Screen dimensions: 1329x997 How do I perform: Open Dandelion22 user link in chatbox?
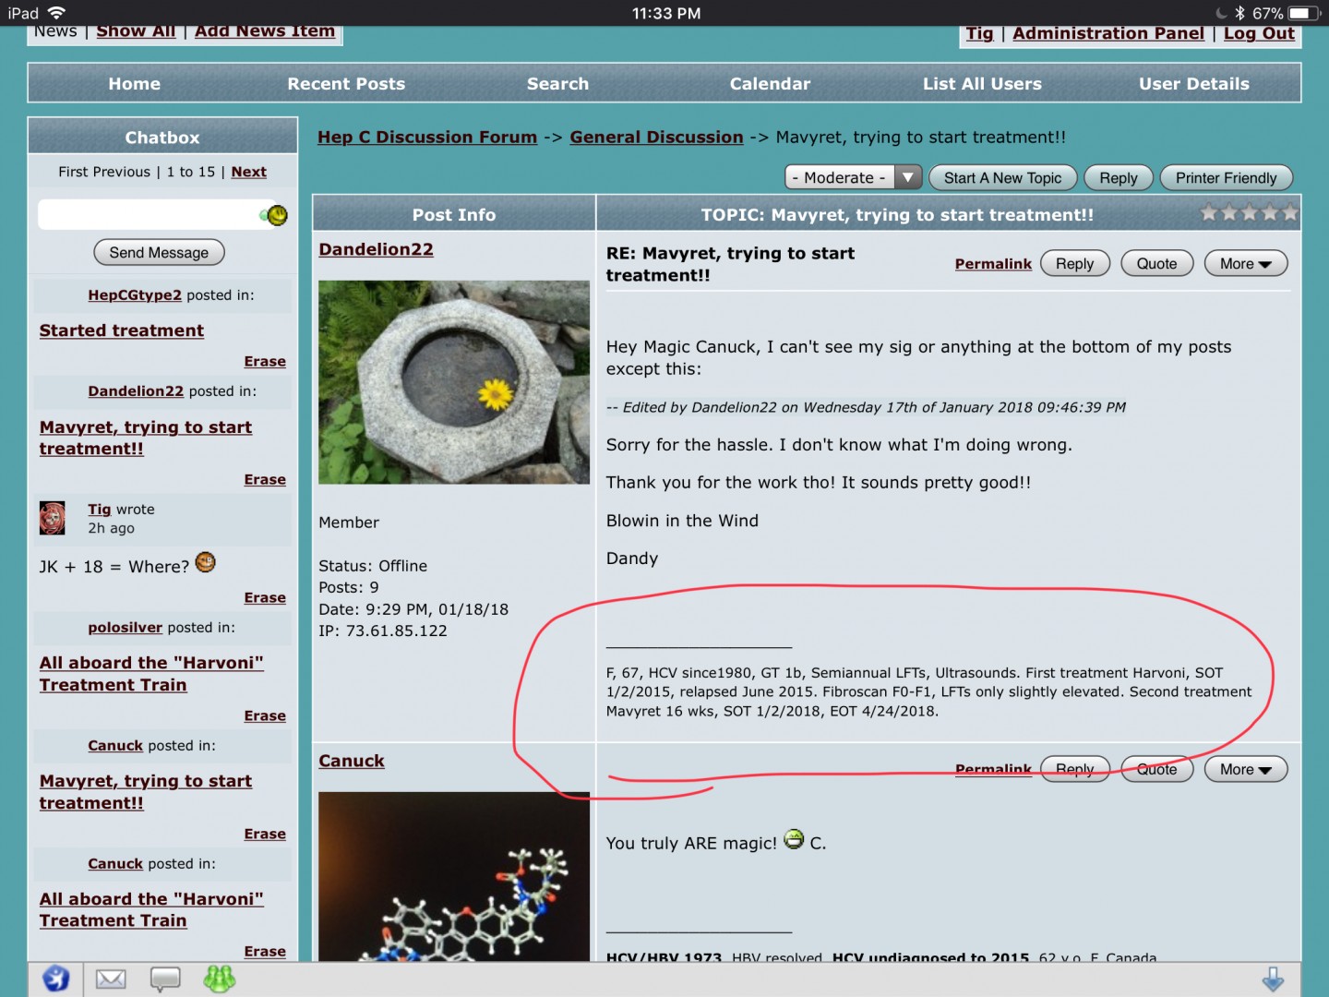click(x=136, y=391)
